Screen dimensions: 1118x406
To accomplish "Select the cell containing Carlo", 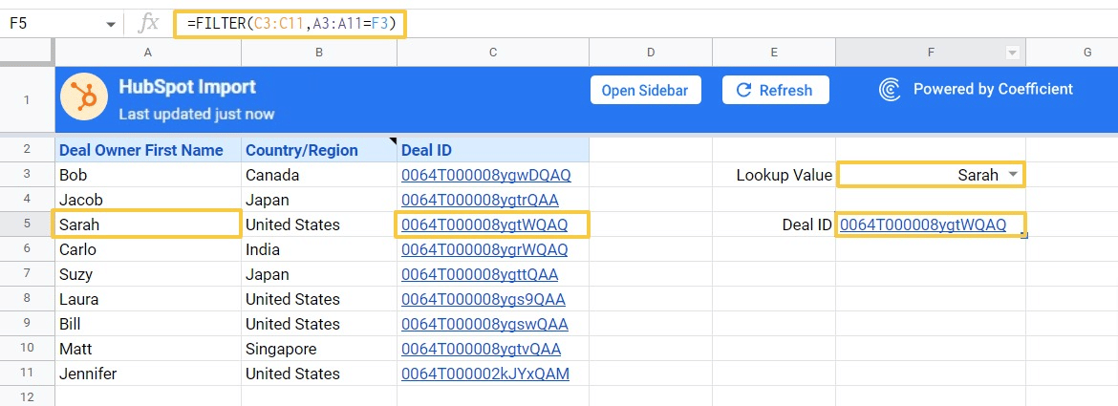I will click(x=147, y=250).
